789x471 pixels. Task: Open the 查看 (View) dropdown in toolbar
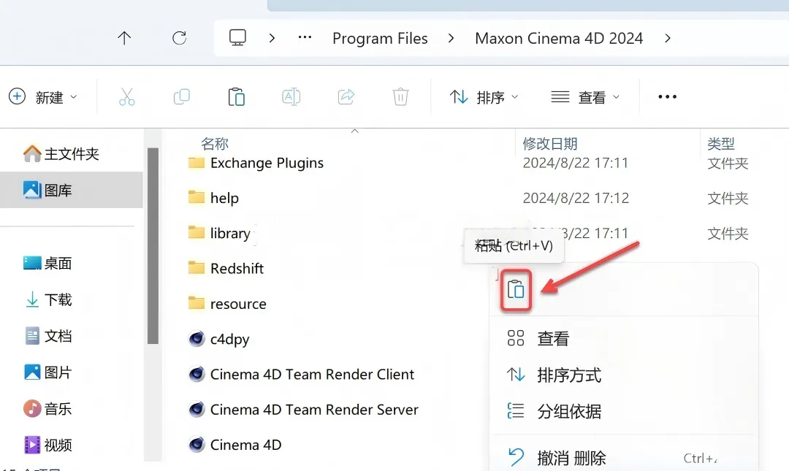[x=585, y=96]
